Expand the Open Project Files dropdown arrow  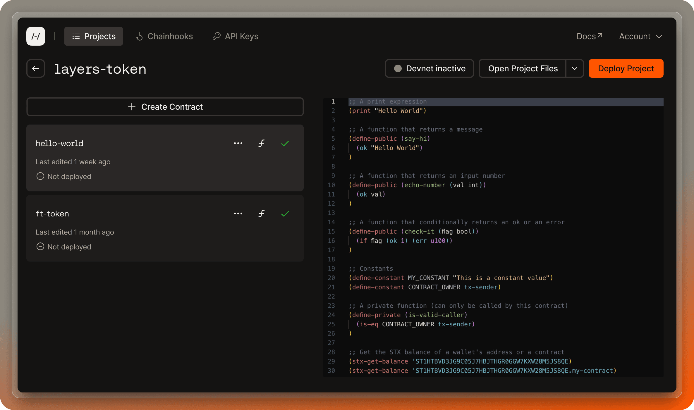click(575, 68)
